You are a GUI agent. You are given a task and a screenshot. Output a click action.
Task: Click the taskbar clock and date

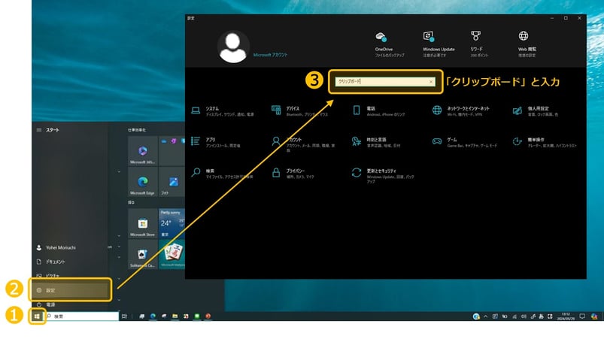[566, 316]
